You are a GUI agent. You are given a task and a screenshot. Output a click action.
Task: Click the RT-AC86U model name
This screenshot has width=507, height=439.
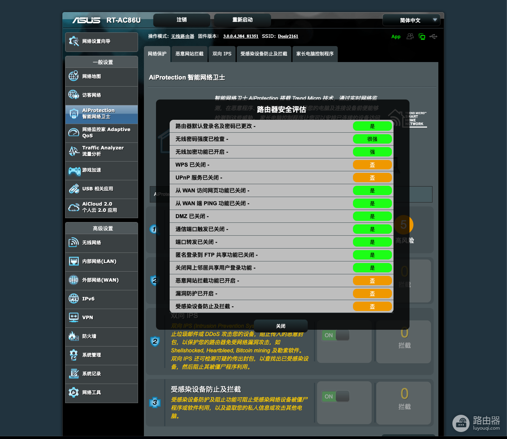click(x=124, y=20)
